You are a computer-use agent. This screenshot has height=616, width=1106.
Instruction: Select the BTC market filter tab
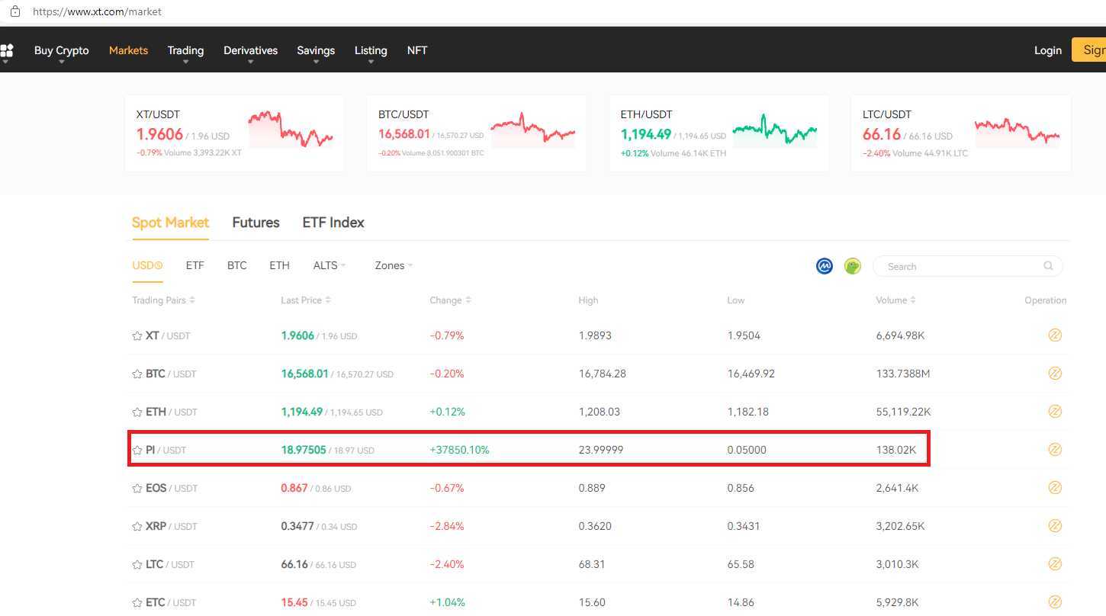point(237,265)
